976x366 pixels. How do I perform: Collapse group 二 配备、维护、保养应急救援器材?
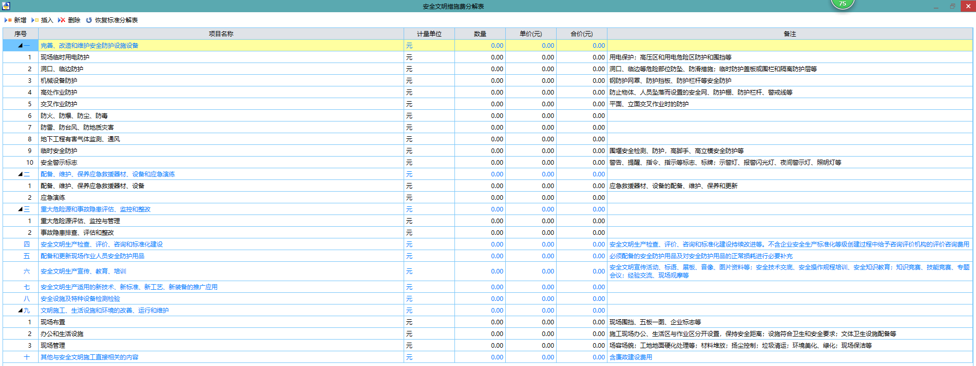pyautogui.click(x=20, y=174)
